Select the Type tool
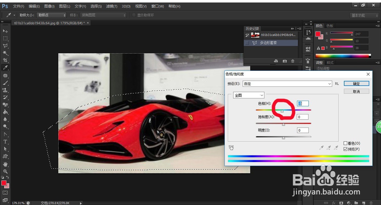 pos(5,142)
